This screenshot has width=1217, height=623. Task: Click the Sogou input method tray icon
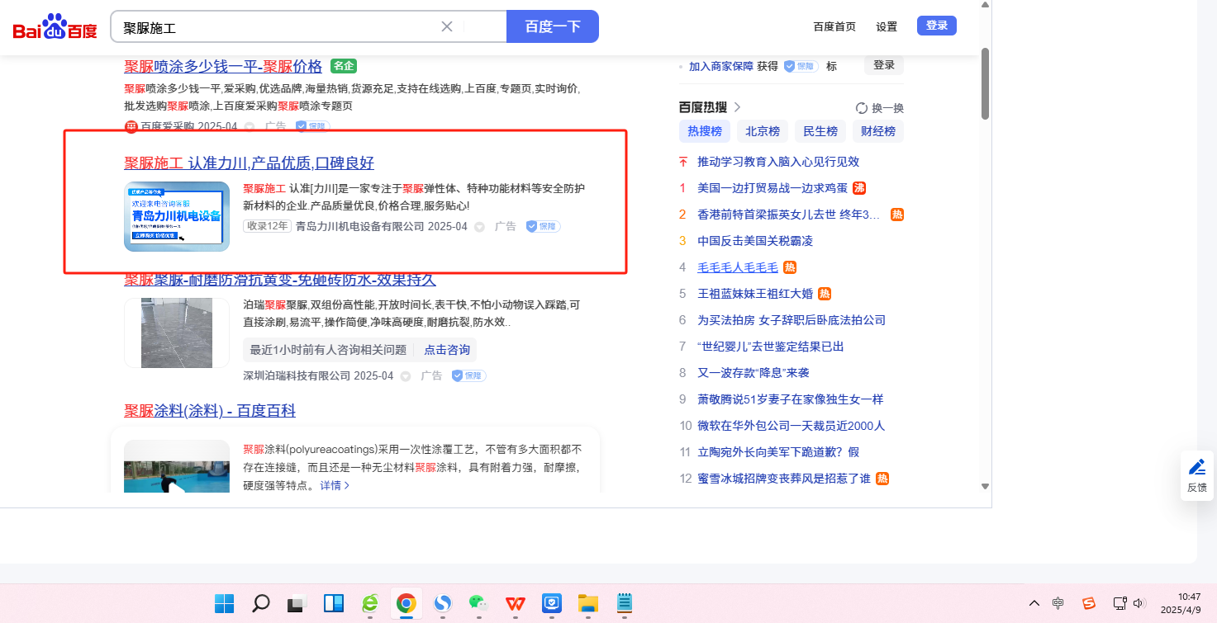[1089, 603]
